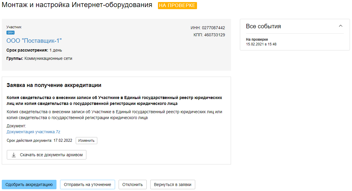Approve with Одобрить аккредитацию button

(29, 185)
